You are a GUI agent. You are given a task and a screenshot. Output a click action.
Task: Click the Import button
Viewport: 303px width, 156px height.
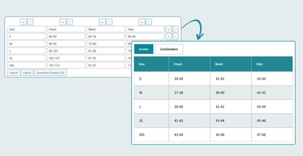(x=14, y=72)
